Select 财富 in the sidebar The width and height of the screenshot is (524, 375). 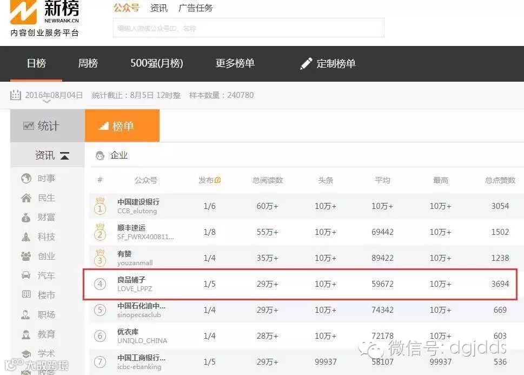pos(46,218)
